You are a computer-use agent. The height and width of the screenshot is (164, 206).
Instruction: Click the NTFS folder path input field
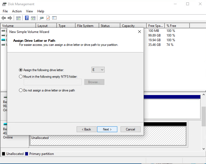[53, 82]
